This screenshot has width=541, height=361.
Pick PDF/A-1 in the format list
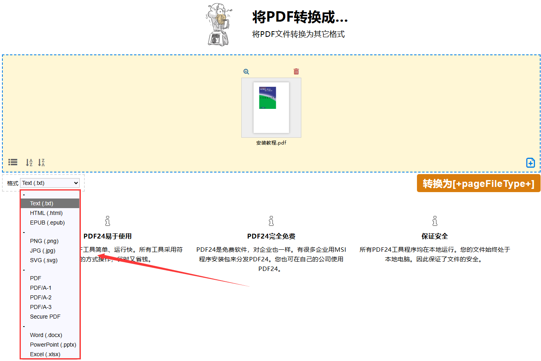point(50,288)
